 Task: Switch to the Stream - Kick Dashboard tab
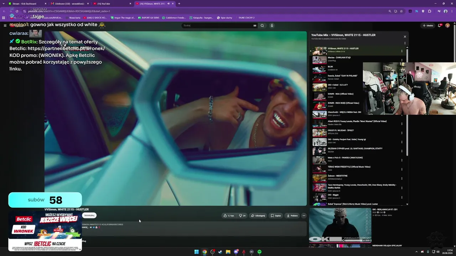pyautogui.click(x=24, y=4)
